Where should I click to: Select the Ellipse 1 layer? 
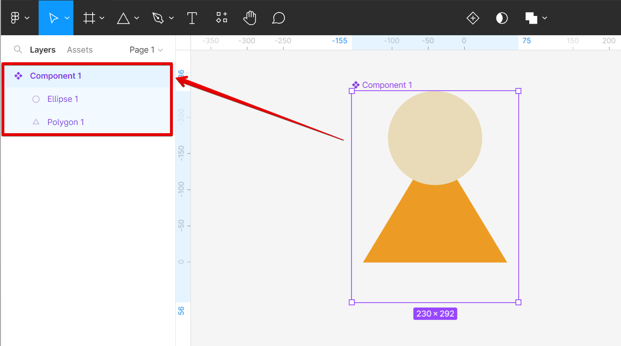tap(63, 99)
